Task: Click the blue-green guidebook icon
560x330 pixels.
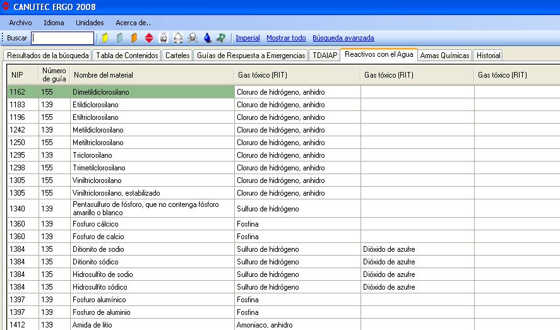Action: pyautogui.click(x=119, y=38)
